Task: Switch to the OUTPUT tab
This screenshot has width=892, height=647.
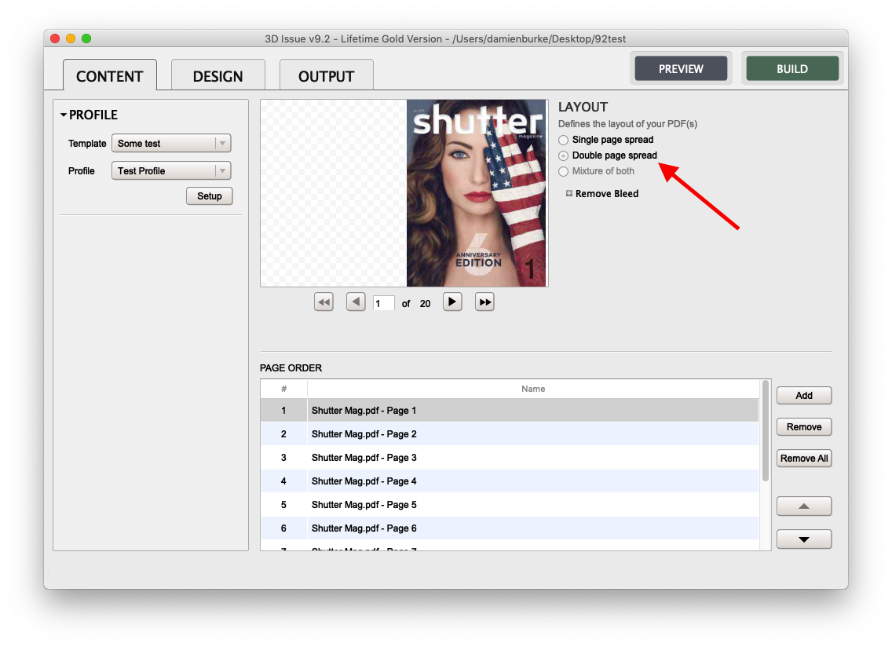Action: tap(326, 76)
